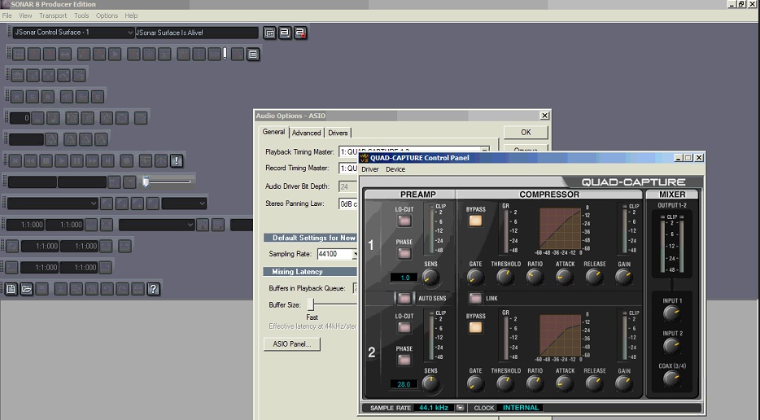The height and width of the screenshot is (420, 760).
Task: Toggle the channel 2 PHASE button
Action: click(x=404, y=360)
